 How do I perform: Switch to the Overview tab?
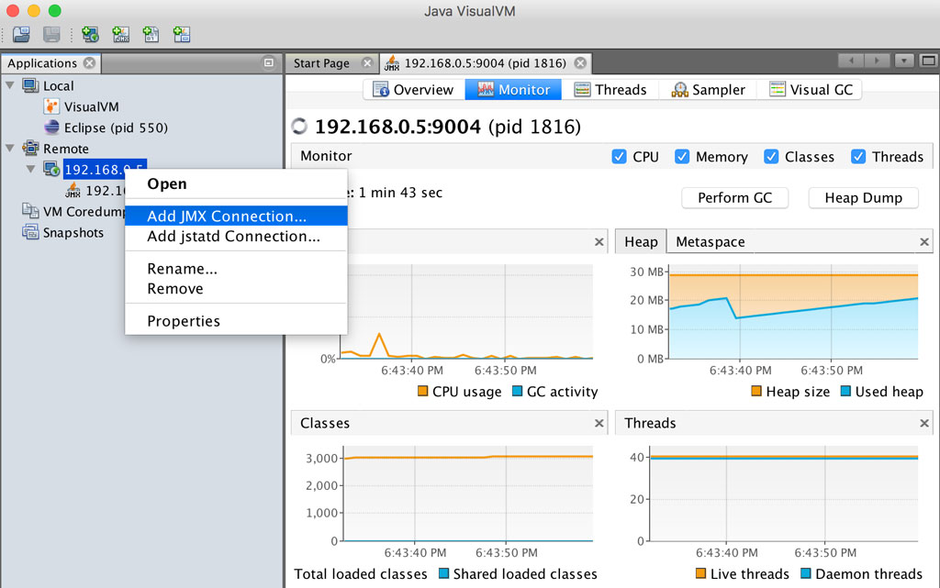[x=414, y=90]
